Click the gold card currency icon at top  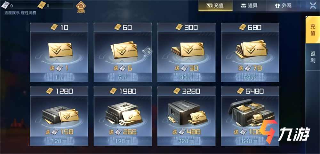pyautogui.click(x=42, y=5)
